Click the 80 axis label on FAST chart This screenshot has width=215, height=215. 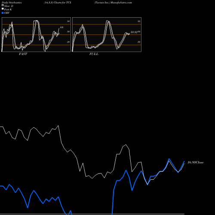click(68, 21)
